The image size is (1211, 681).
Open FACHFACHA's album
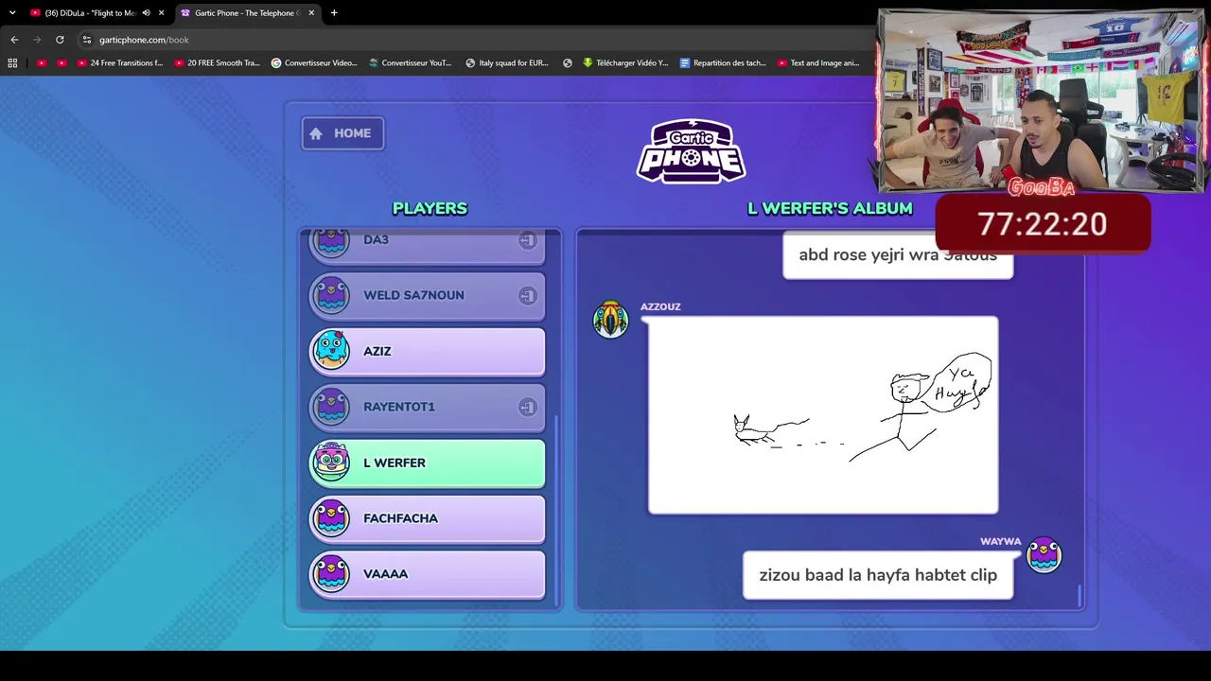pos(428,518)
